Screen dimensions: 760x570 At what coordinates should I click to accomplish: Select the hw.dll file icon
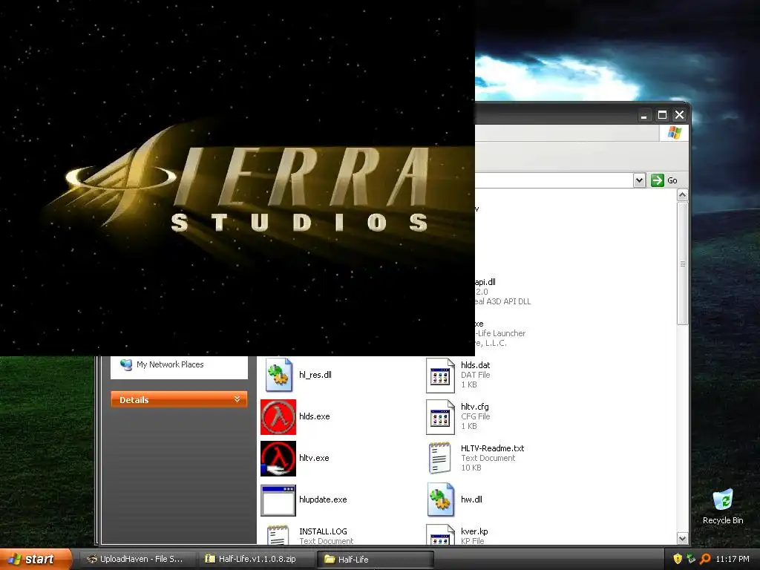441,499
